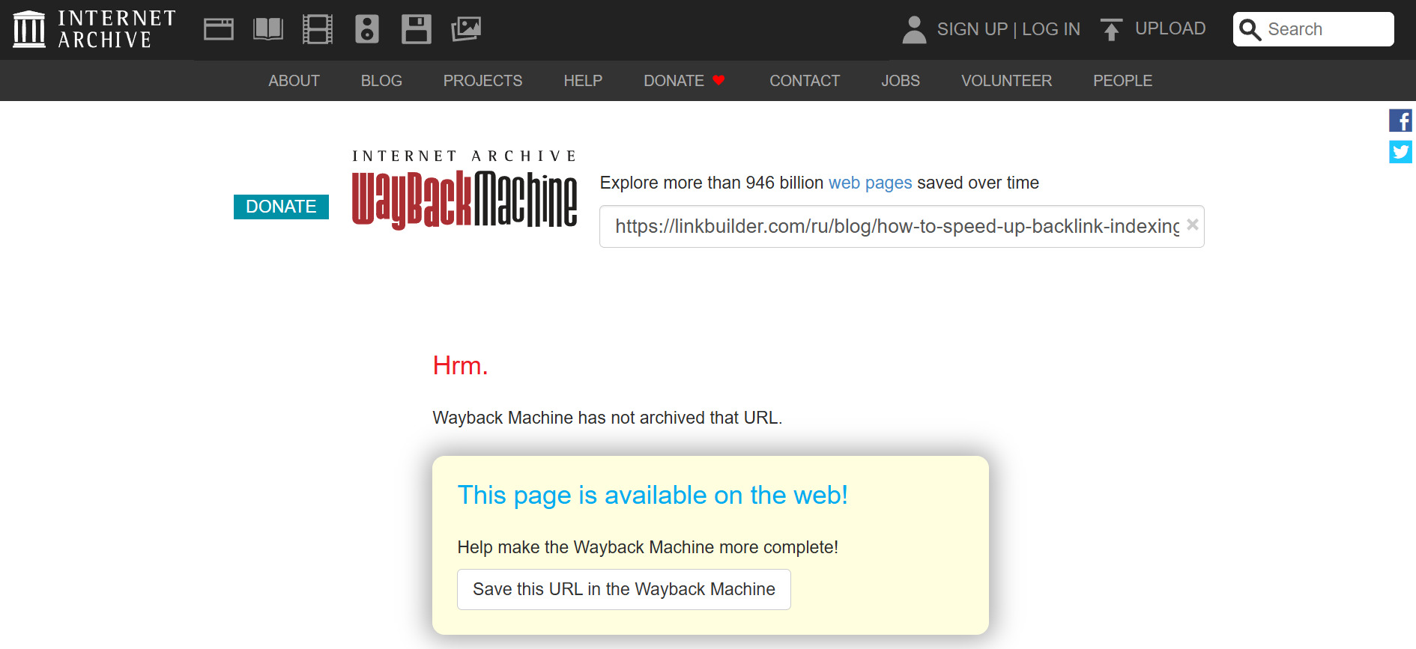Follow the 'web pages' hyperlink

tap(870, 183)
